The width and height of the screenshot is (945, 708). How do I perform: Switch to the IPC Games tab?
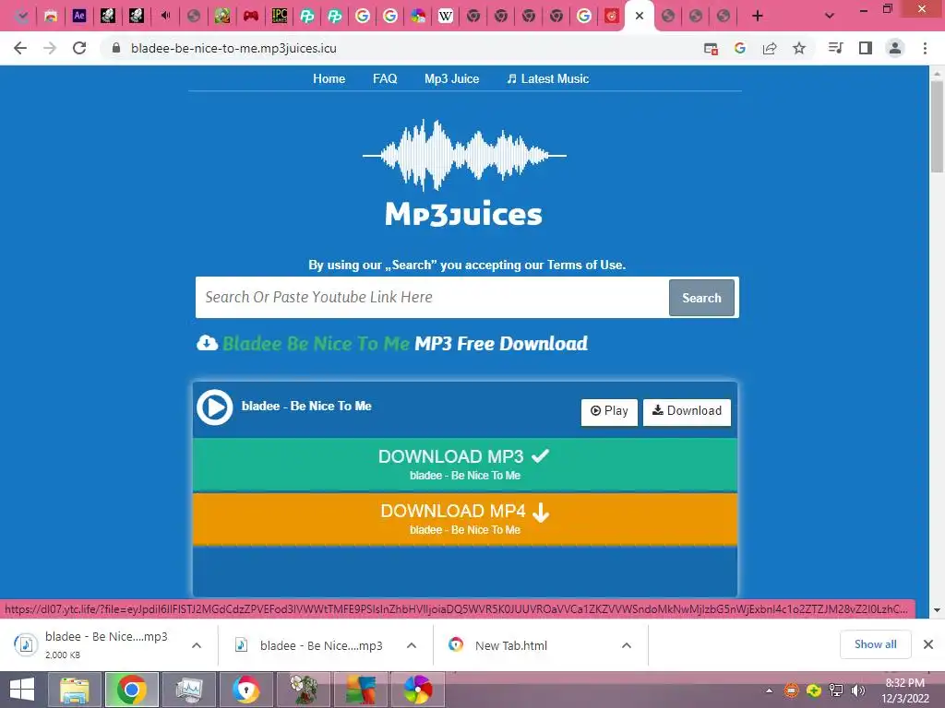point(279,17)
